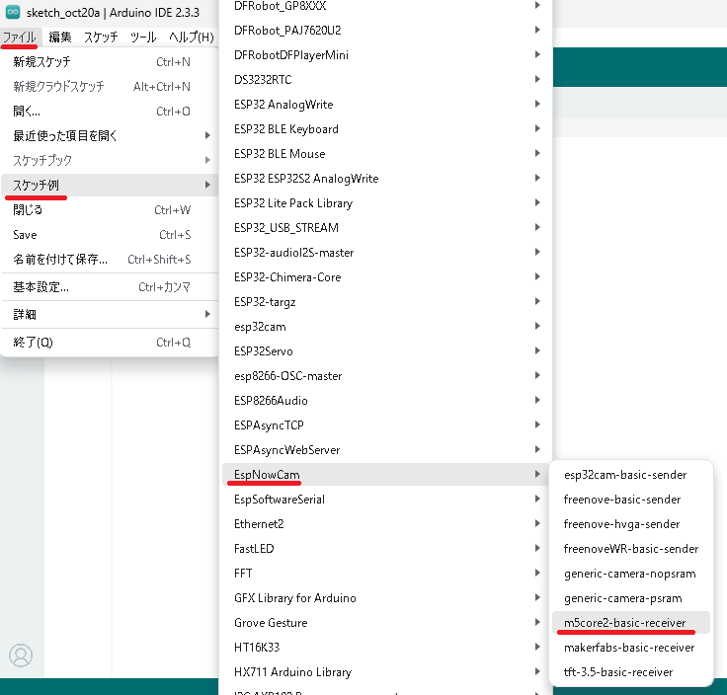
Task: Expand ESP32 BLE Keyboard examples
Action: [x=386, y=128]
